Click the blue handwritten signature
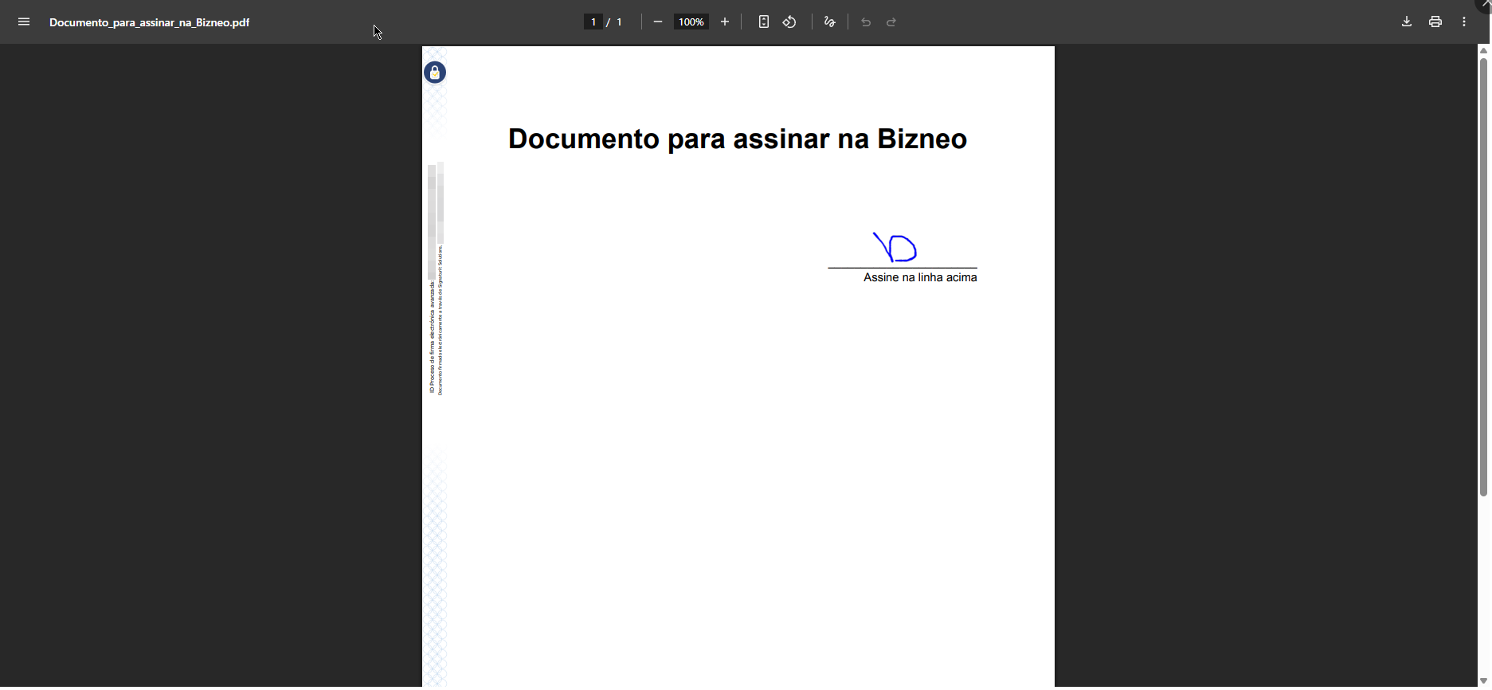 tap(896, 248)
